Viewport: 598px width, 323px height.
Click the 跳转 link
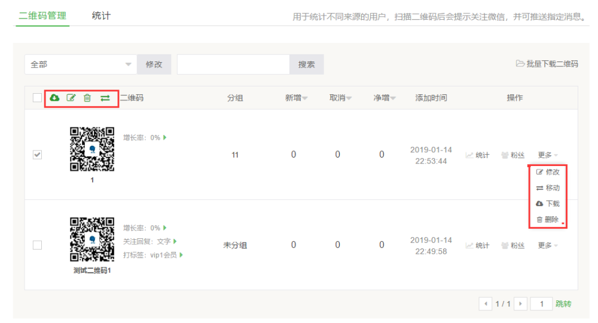point(563,303)
